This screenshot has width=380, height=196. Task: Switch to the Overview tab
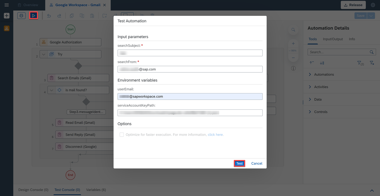(x=28, y=5)
